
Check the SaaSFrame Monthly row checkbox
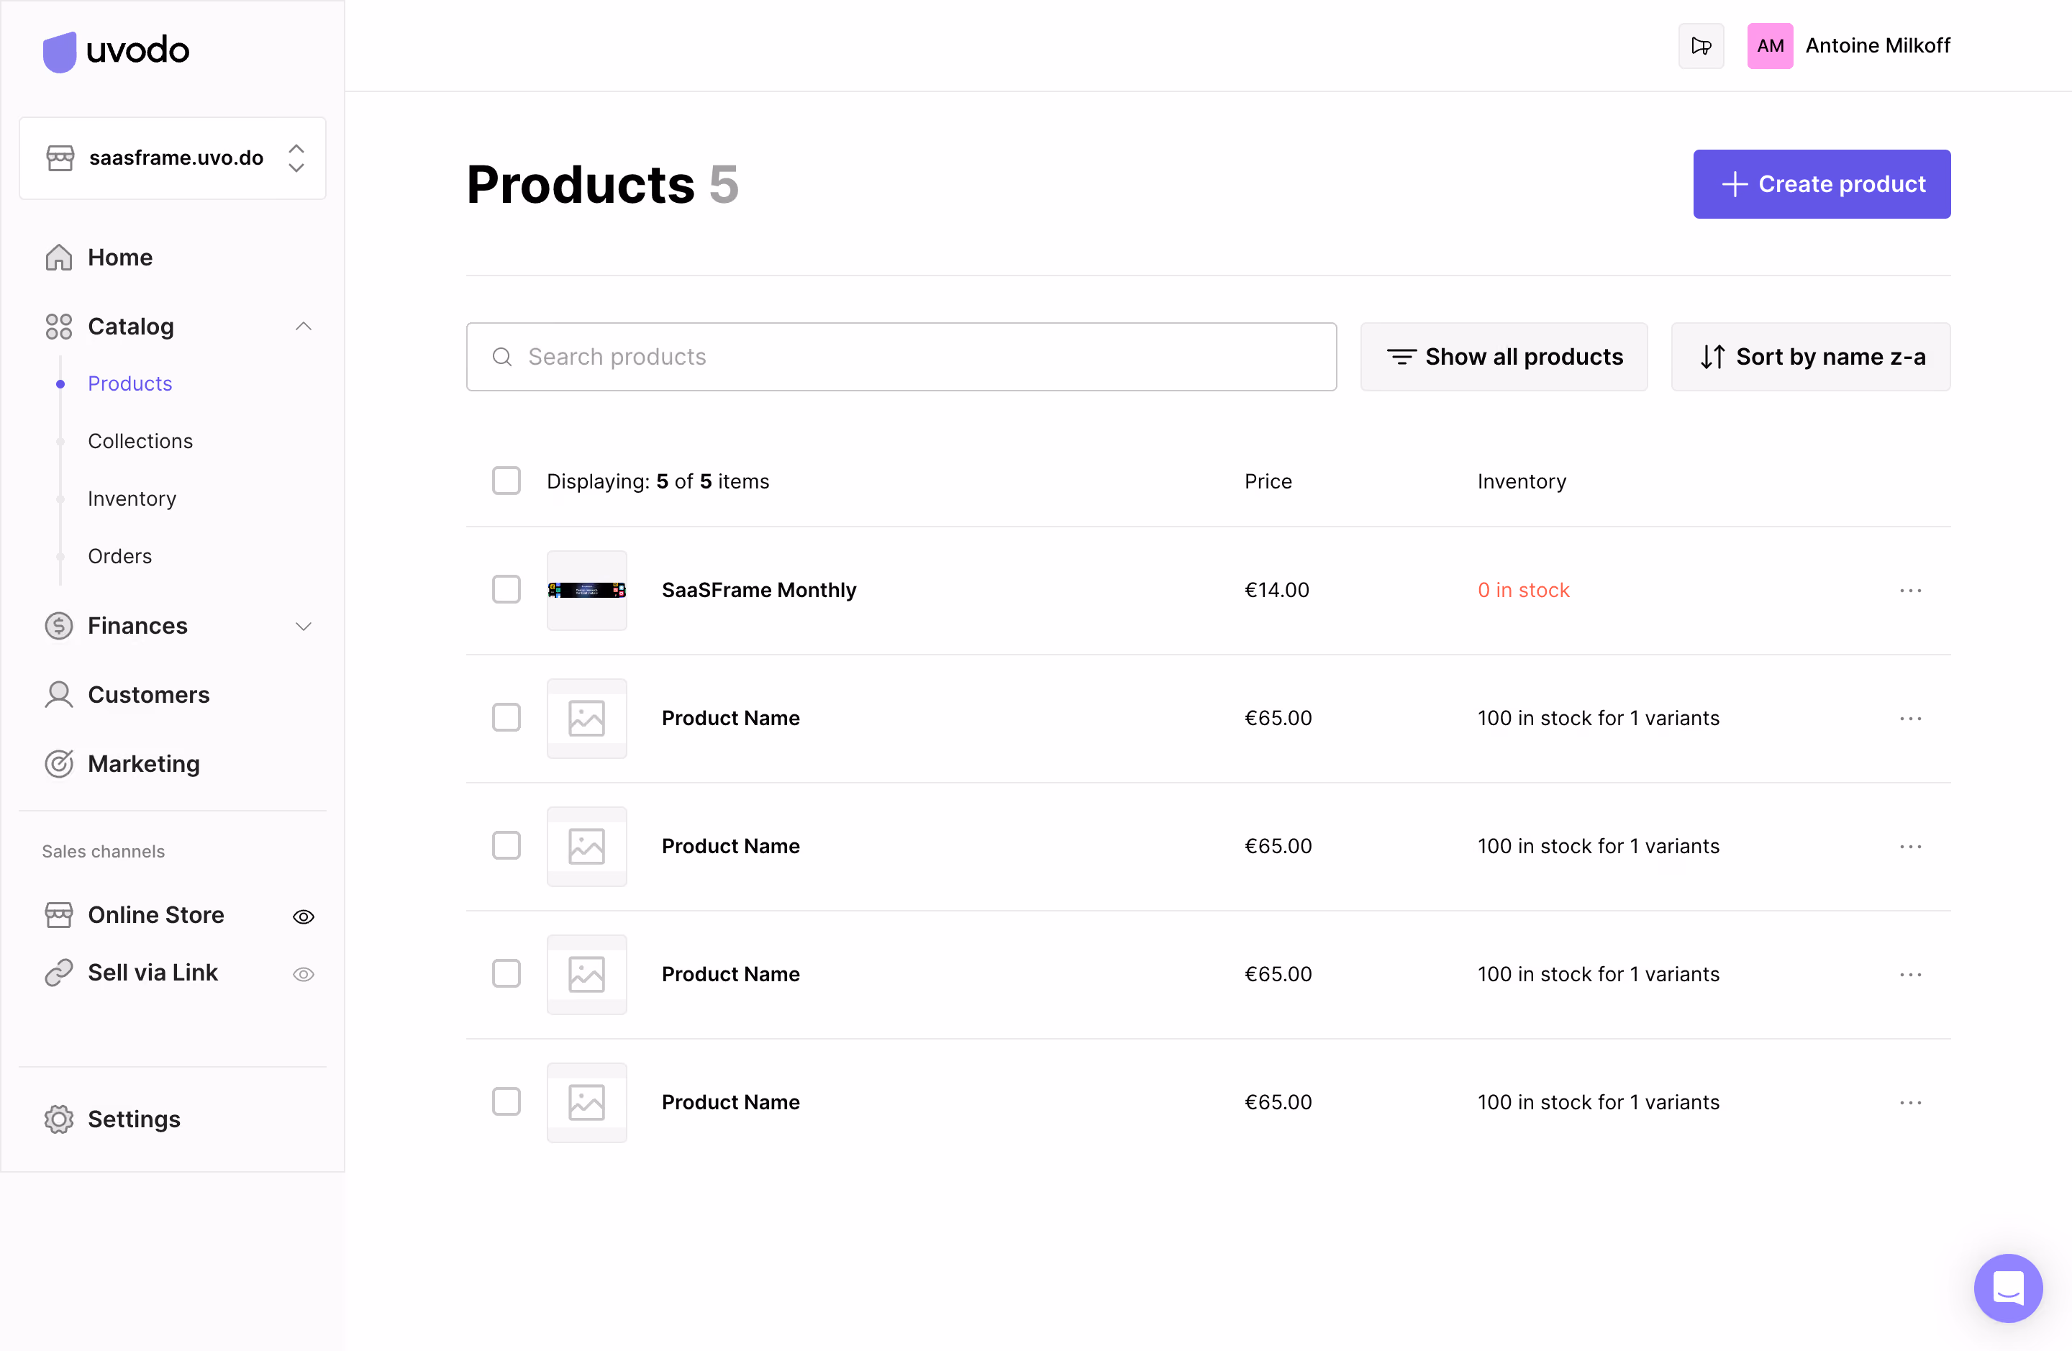(506, 589)
